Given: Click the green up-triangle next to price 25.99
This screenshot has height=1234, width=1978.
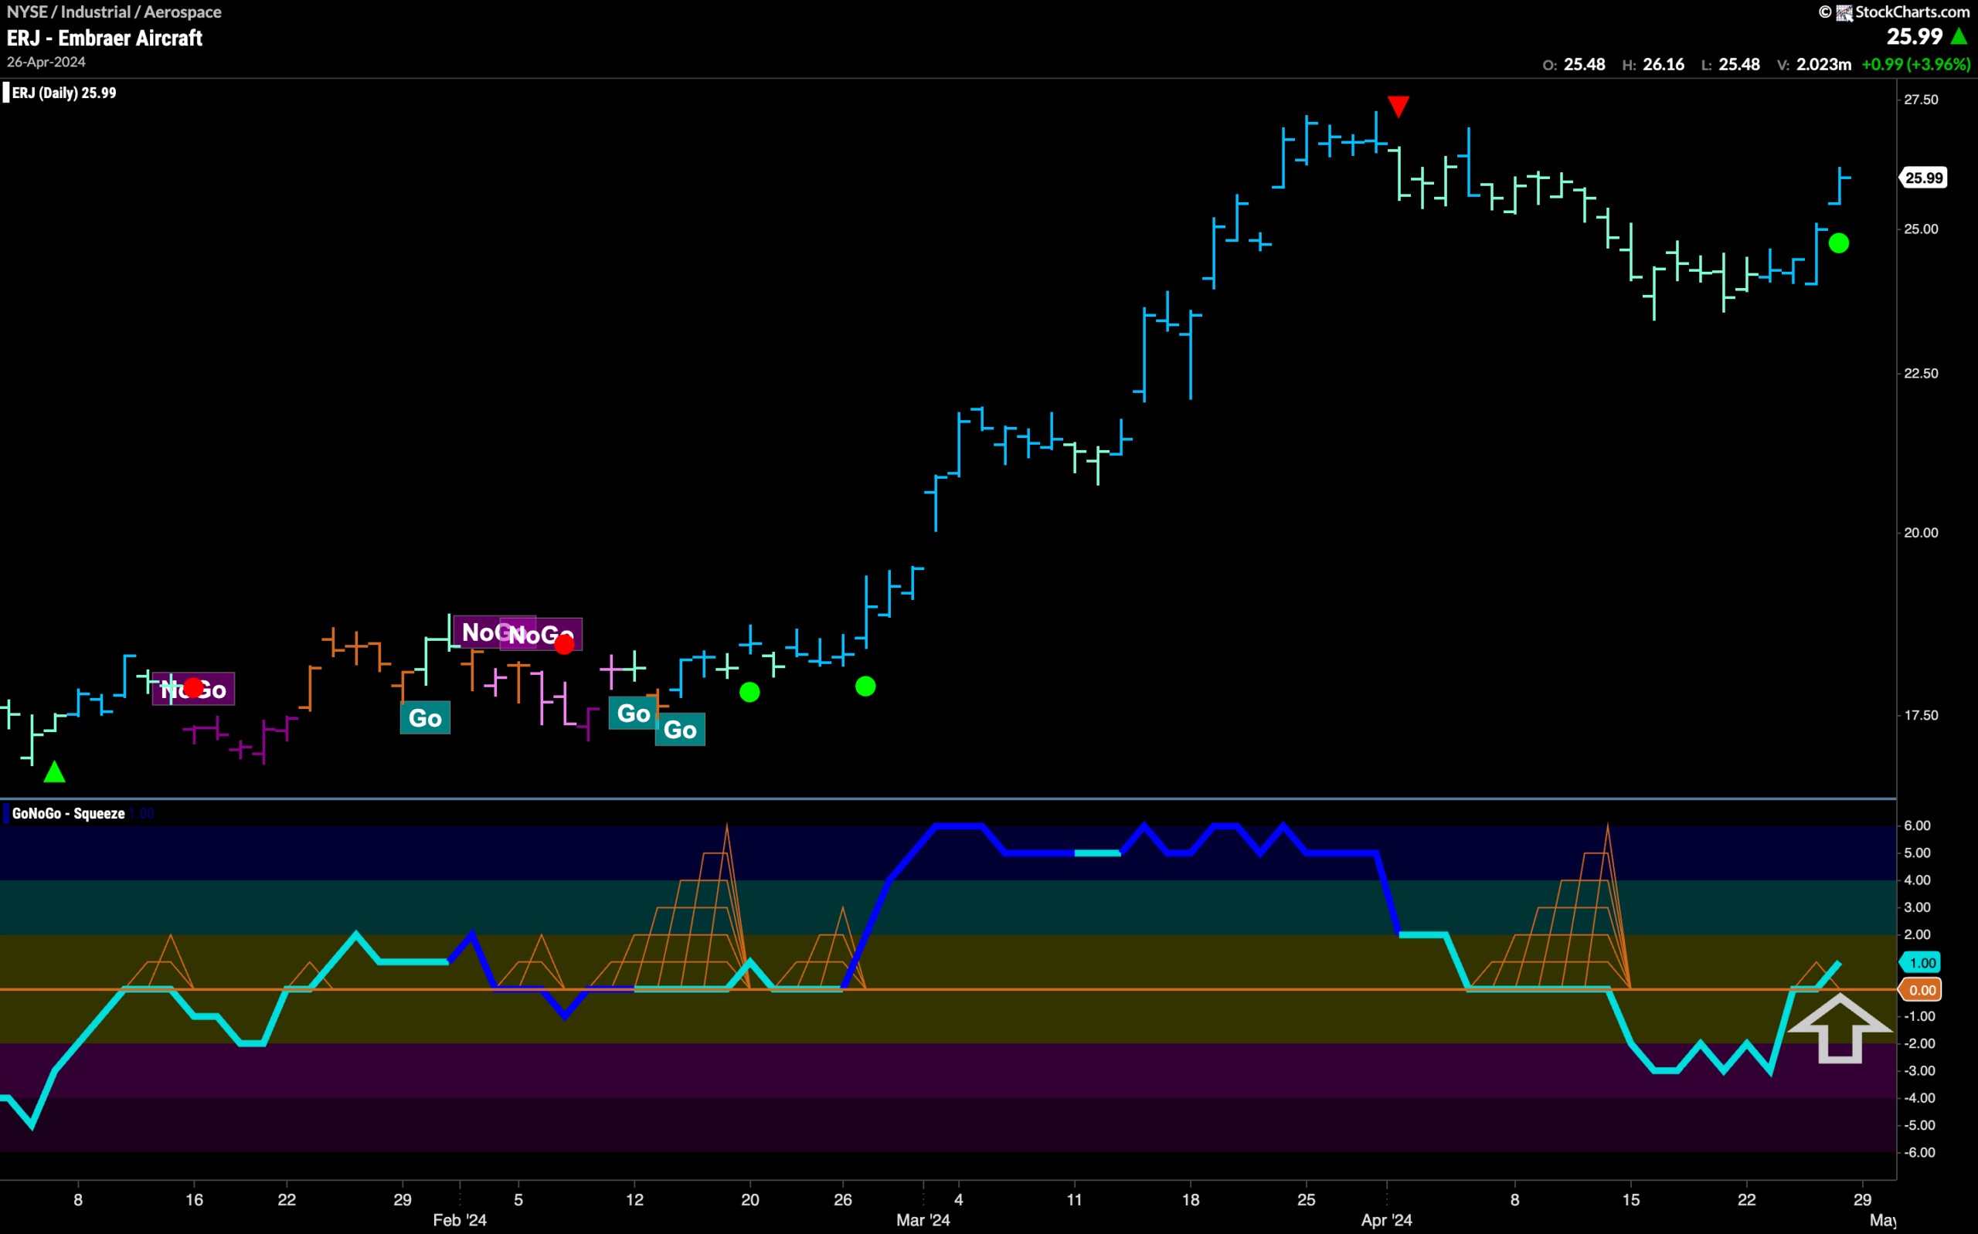Looking at the screenshot, I should click(x=1959, y=37).
